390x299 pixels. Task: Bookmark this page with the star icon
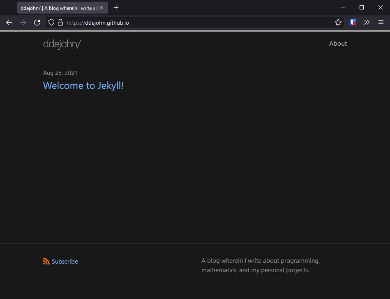point(338,23)
